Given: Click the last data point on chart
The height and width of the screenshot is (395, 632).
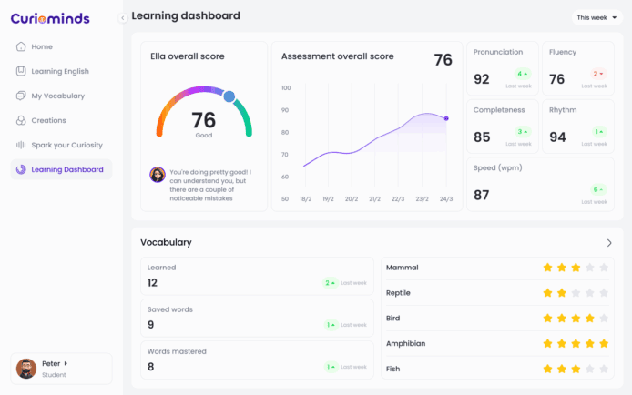Looking at the screenshot, I should coord(446,118).
